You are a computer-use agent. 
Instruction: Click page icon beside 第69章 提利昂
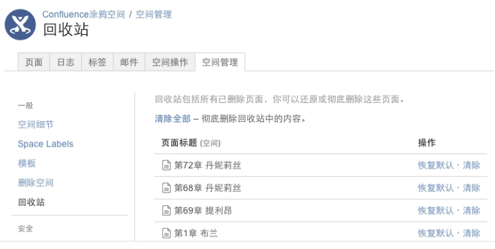click(x=166, y=210)
